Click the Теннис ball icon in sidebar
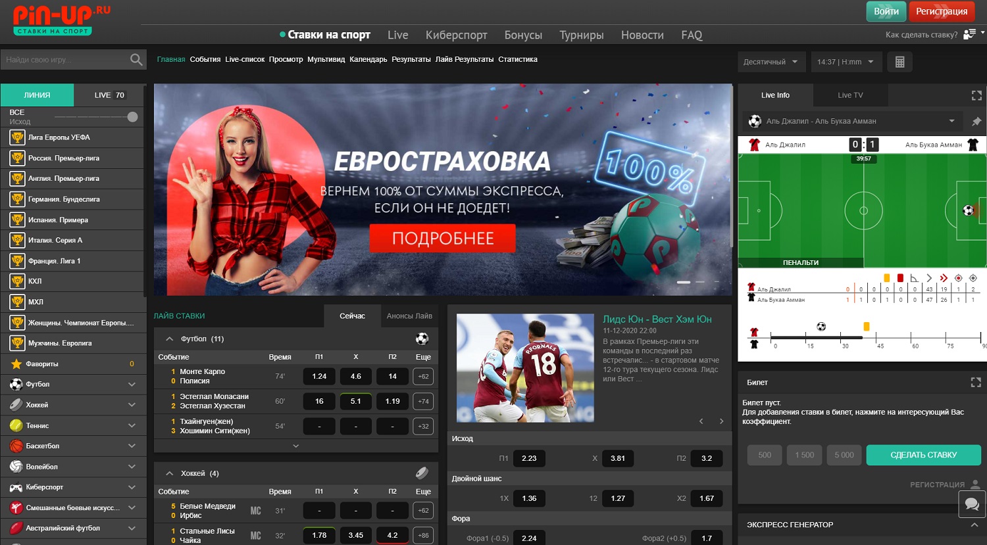987x545 pixels. pos(16,425)
